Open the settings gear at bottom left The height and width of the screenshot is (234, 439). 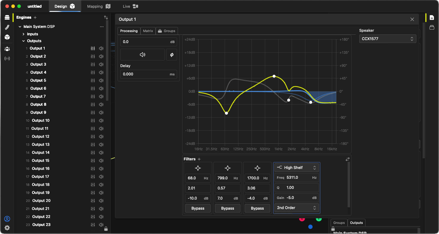click(7, 228)
